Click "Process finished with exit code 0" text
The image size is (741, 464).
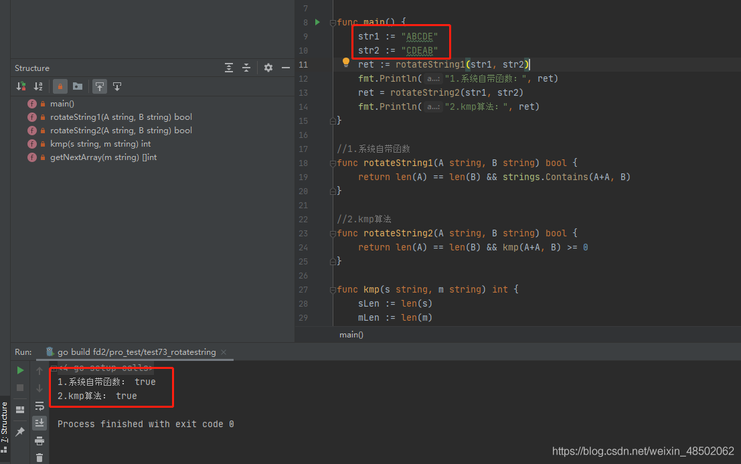click(145, 424)
